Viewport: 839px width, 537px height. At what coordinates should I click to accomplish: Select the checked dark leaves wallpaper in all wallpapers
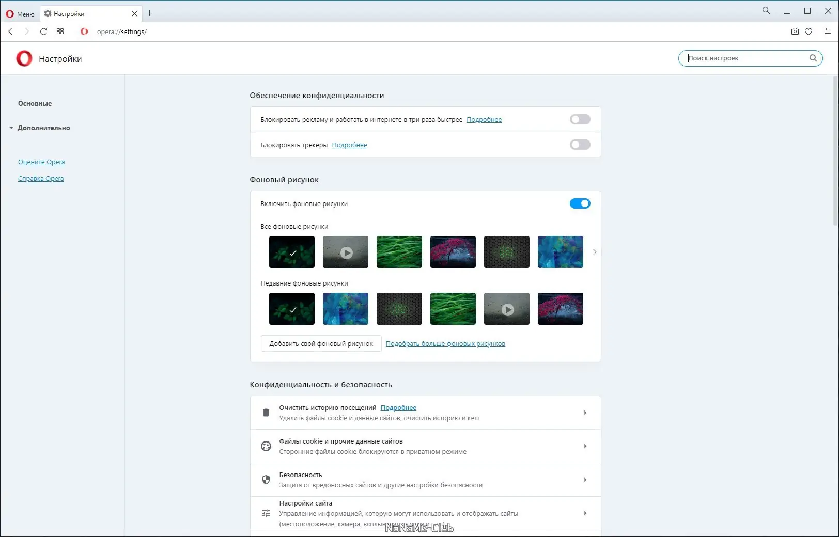click(292, 252)
